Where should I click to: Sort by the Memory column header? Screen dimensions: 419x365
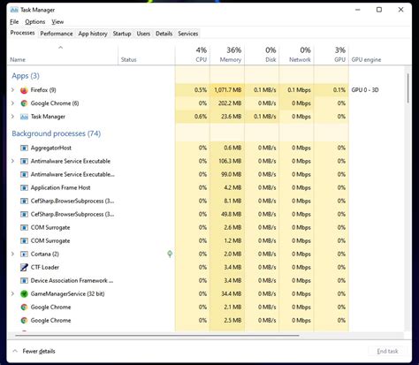pyautogui.click(x=227, y=55)
